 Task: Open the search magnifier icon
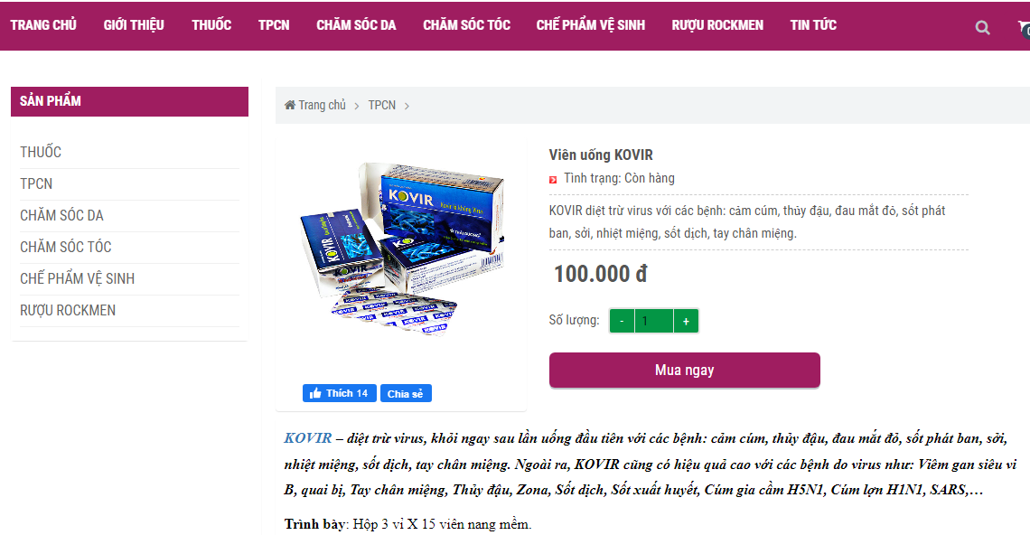[982, 27]
